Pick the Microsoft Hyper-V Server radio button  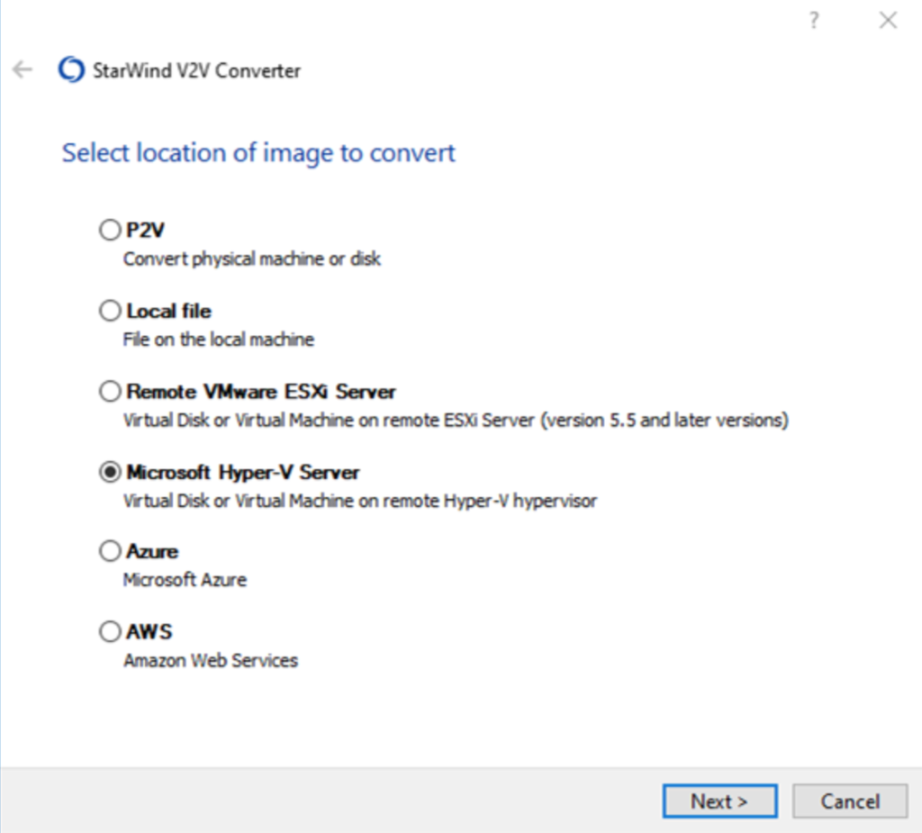110,472
